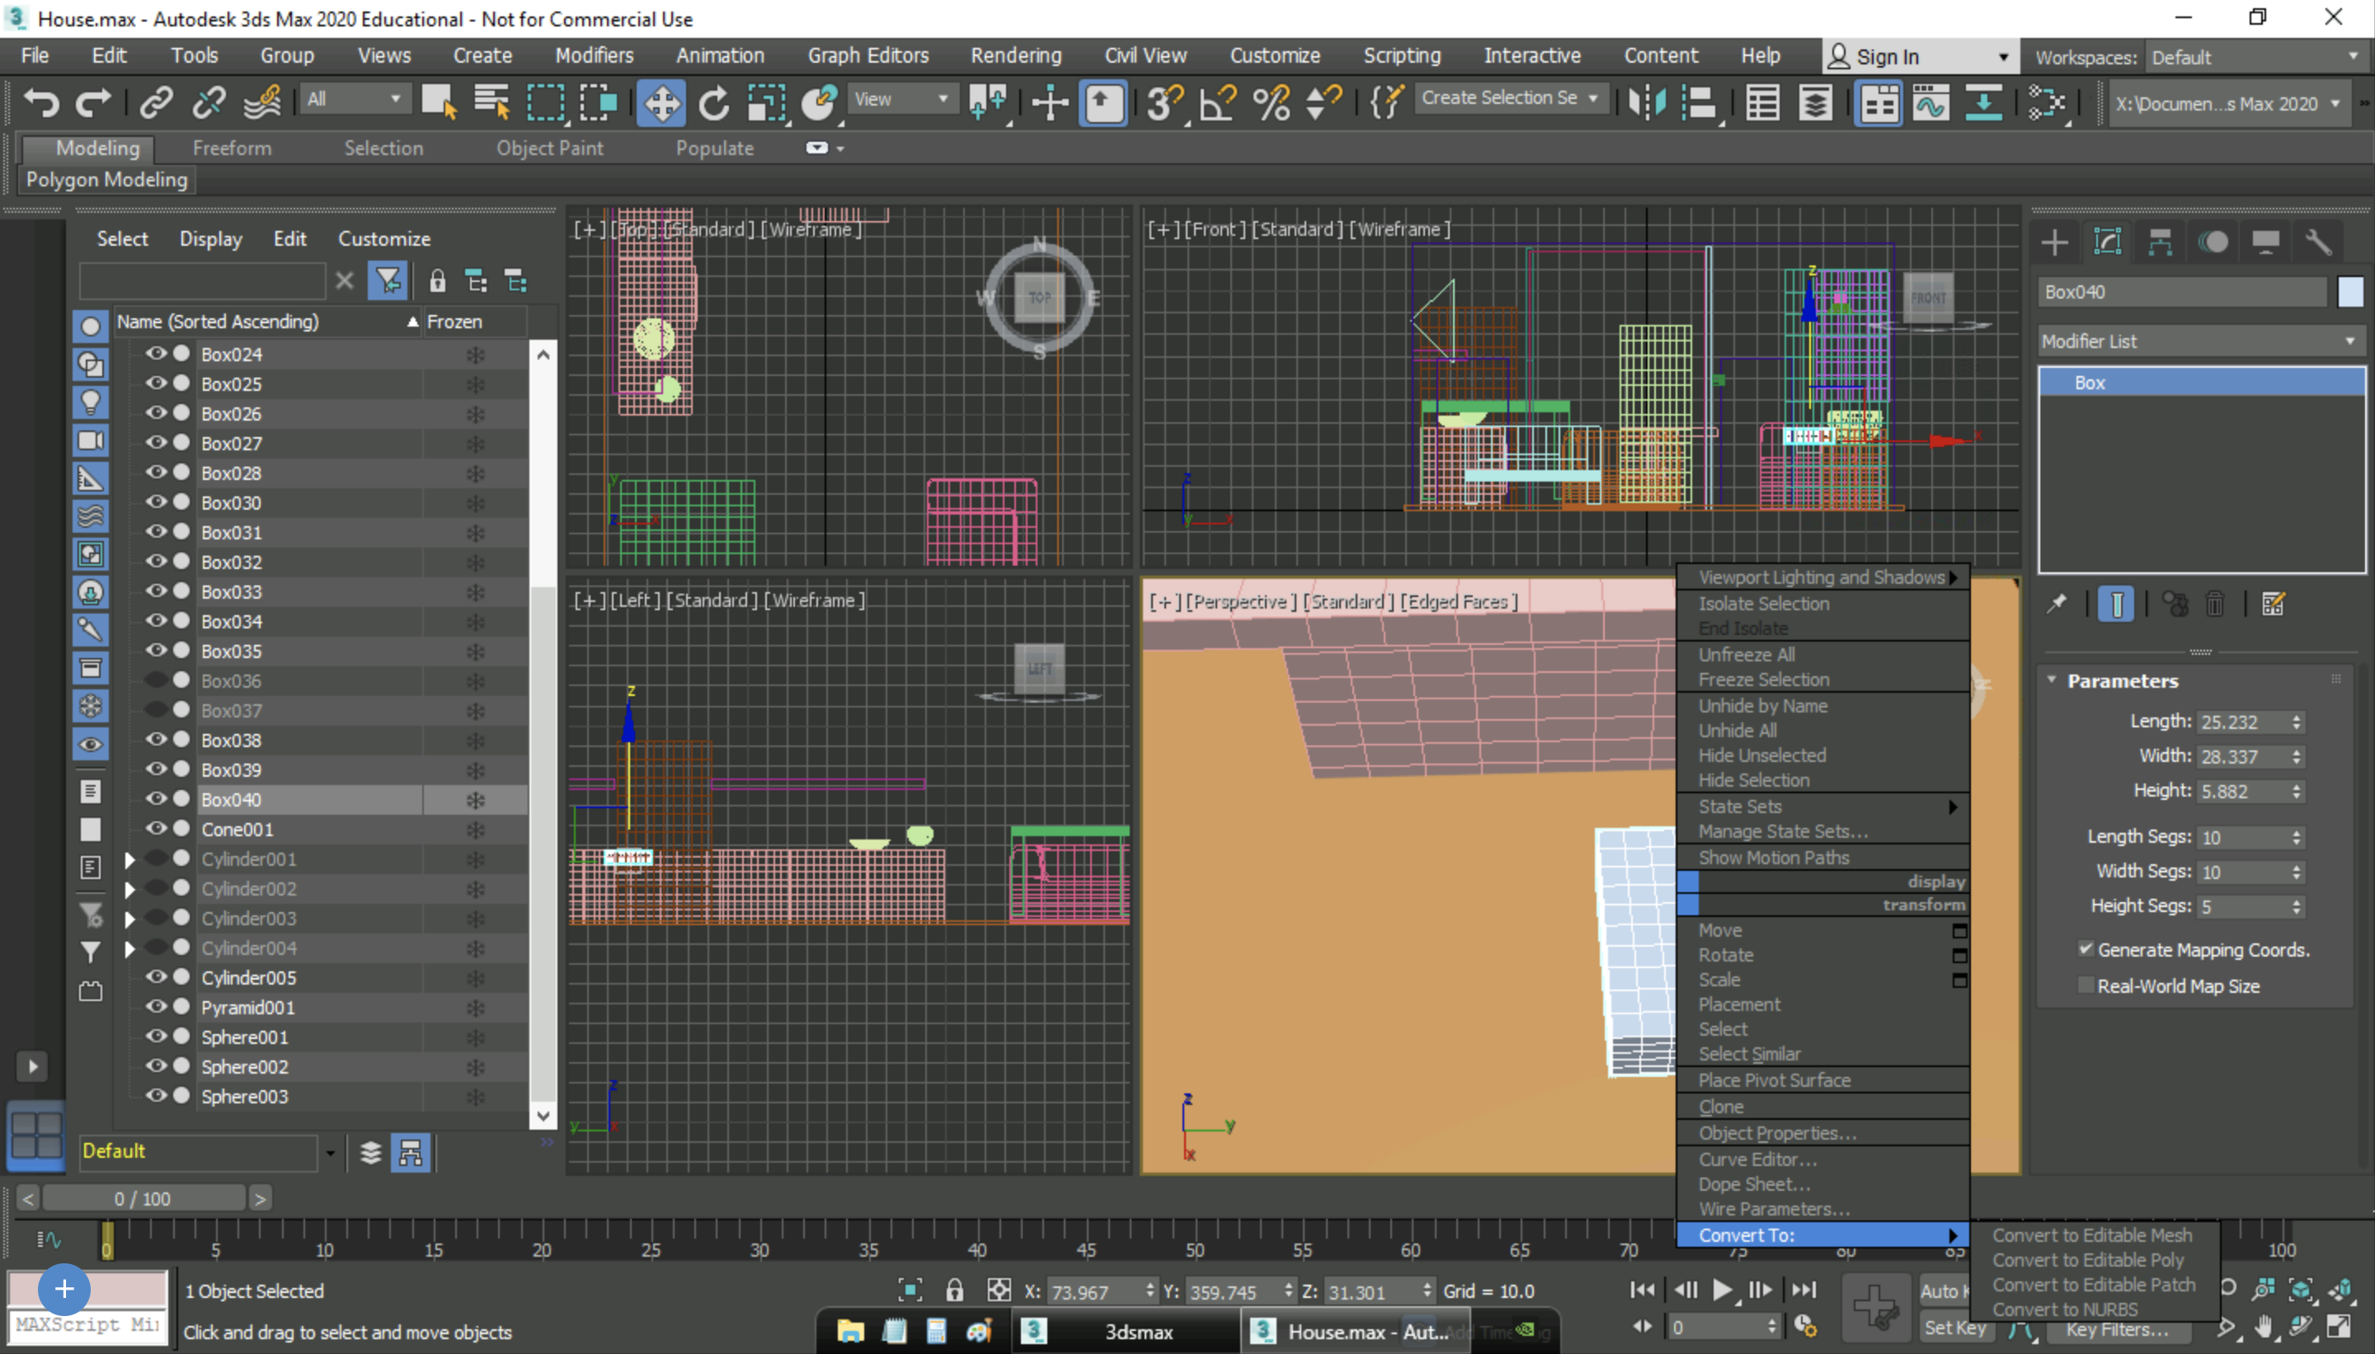Toggle Show End Result button
This screenshot has width=2375, height=1354.
click(x=2115, y=604)
